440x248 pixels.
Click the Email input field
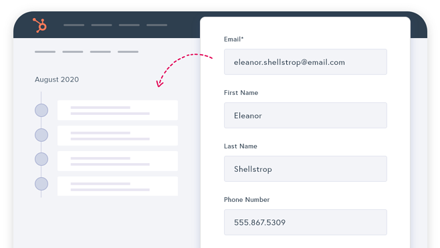click(x=306, y=62)
